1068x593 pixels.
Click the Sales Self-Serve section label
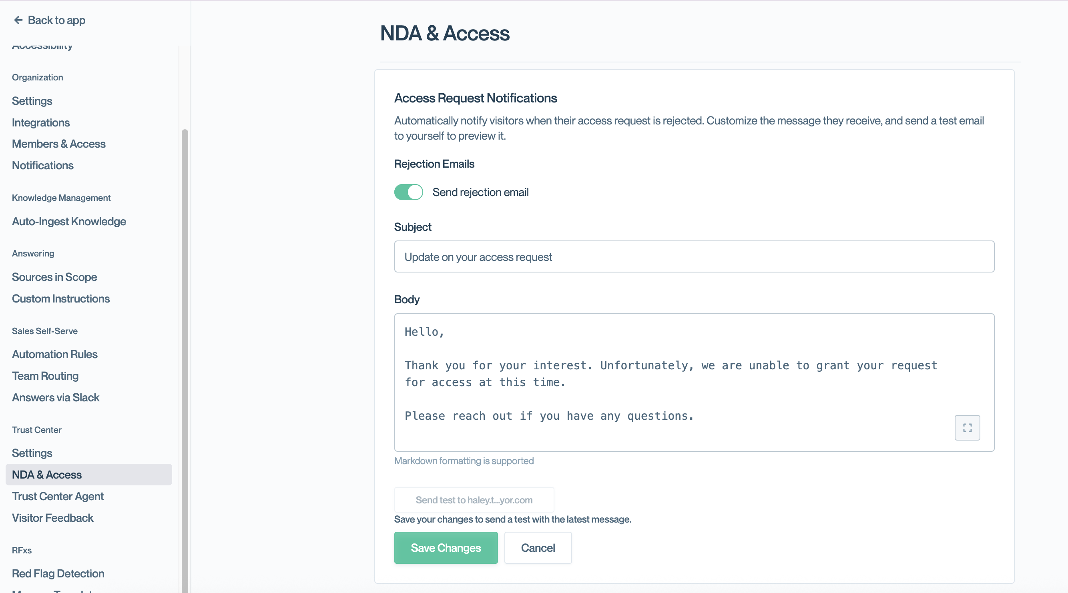[45, 331]
